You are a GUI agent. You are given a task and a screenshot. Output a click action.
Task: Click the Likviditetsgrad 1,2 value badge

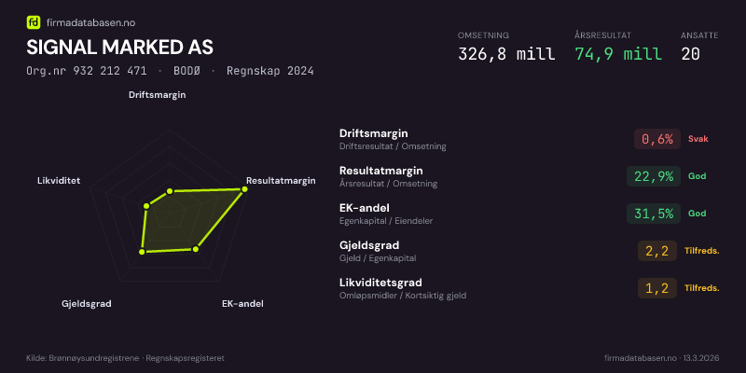tap(656, 288)
